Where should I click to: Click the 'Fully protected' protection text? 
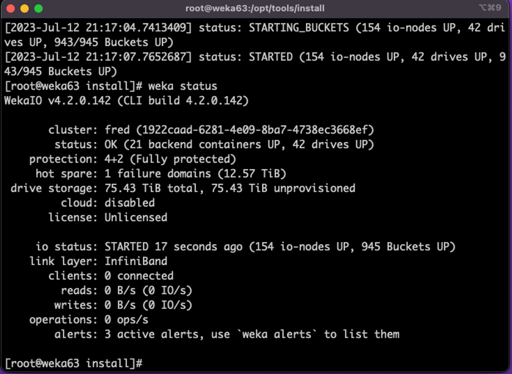pyautogui.click(x=183, y=159)
